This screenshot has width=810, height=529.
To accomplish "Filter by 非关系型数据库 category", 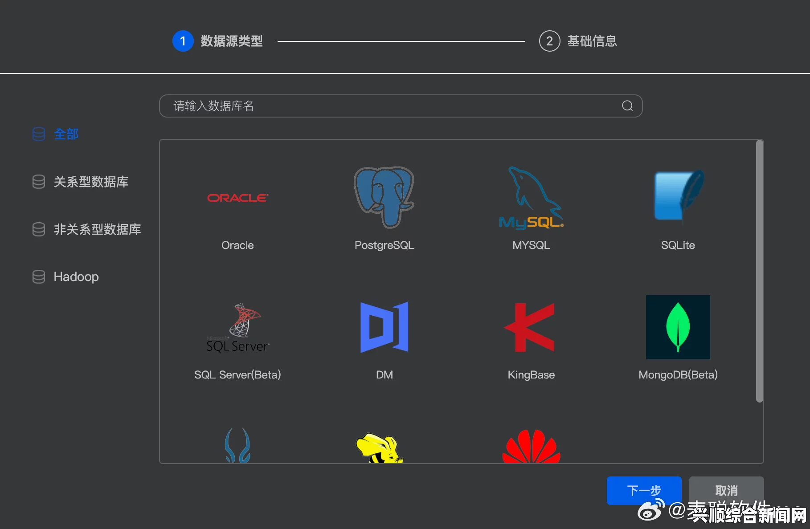I will coord(97,229).
